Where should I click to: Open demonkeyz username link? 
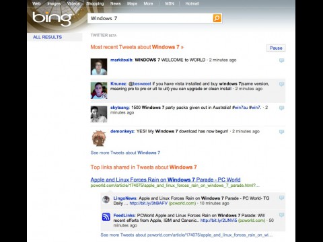coord(122,131)
